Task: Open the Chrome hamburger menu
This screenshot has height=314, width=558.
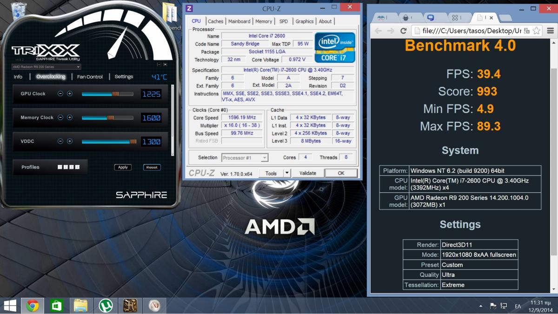Action: point(551,31)
